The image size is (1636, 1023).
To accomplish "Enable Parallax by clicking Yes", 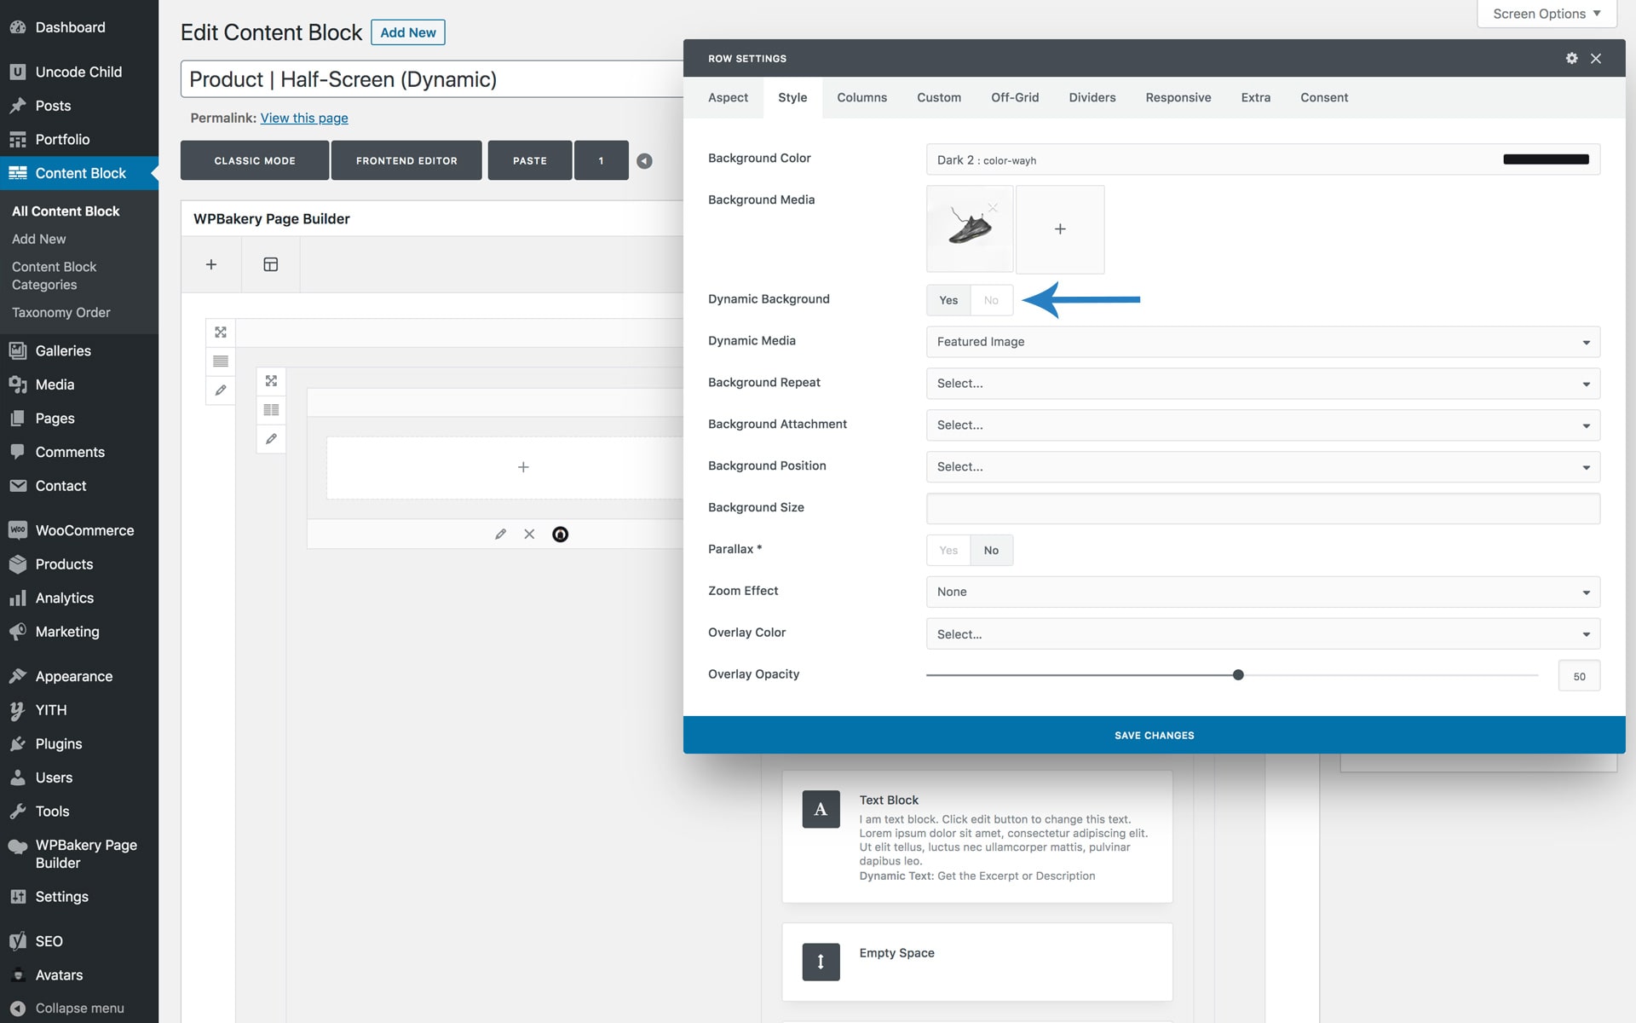I will (x=948, y=551).
